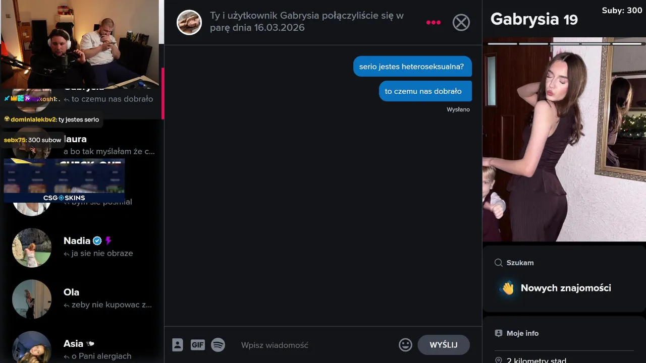Click 'o Pani alergiach' message preview
The image size is (646, 363).
point(101,356)
